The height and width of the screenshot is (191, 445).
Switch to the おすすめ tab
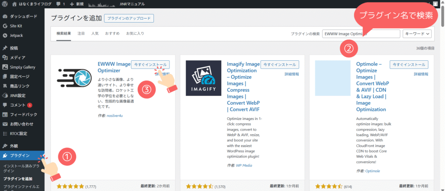(112, 33)
